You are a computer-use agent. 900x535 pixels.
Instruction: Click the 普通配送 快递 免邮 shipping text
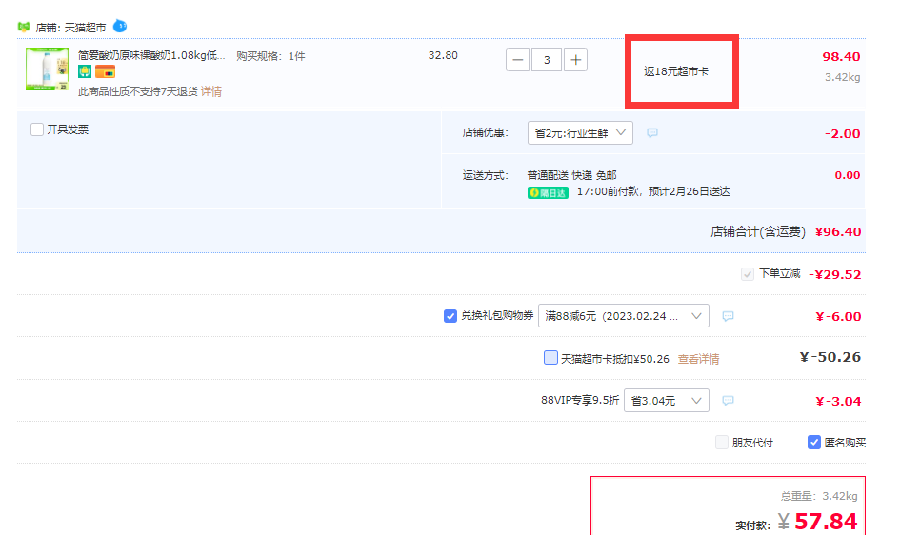[x=571, y=175]
